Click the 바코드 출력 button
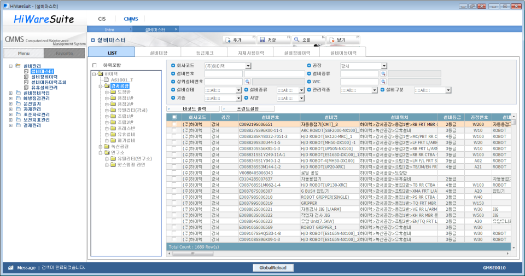The image size is (525, 276). pyautogui.click(x=193, y=108)
